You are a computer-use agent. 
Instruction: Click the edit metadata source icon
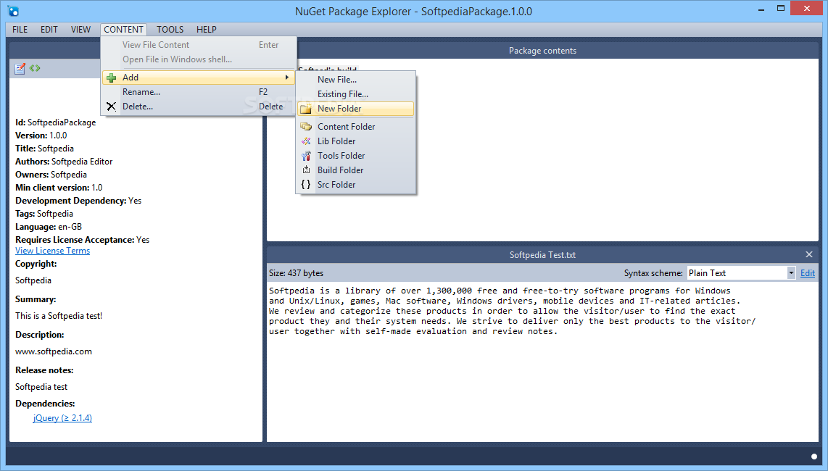click(x=35, y=68)
